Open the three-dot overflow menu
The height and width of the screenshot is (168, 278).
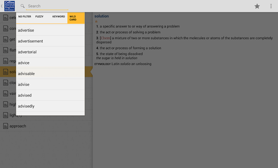(x=271, y=6)
